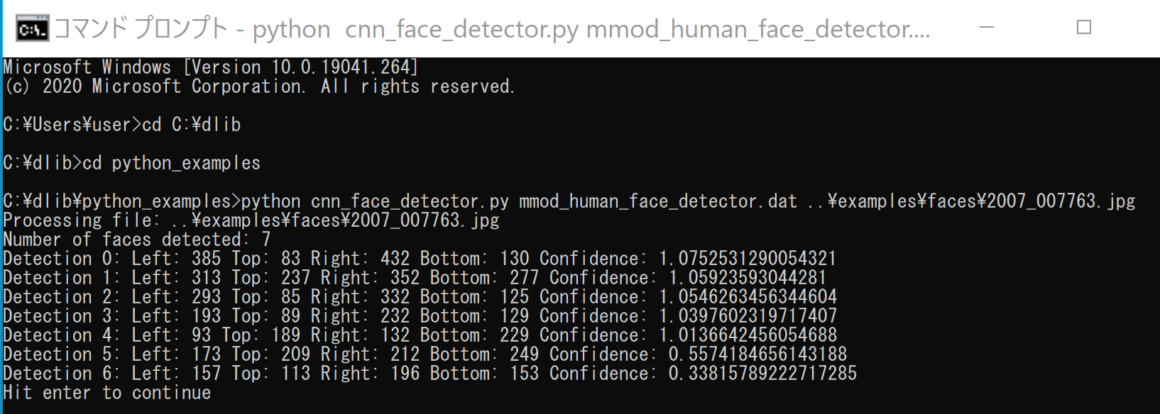Click the 'cd C:¥dlib' command line

122,125
